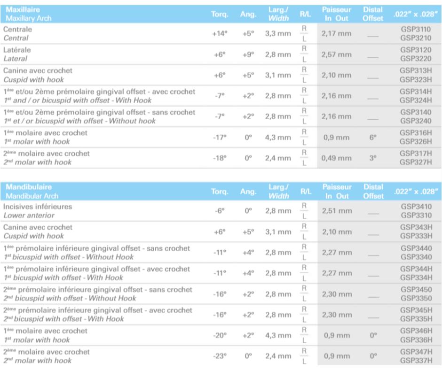Open product reference GSP316H
This screenshot has width=442, height=370.
pos(416,133)
